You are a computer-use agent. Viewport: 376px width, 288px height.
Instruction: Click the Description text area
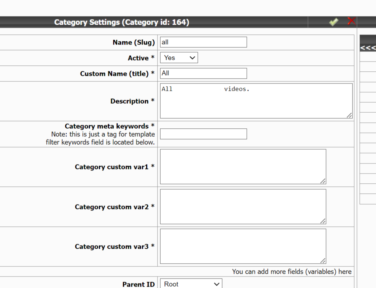pos(256,101)
